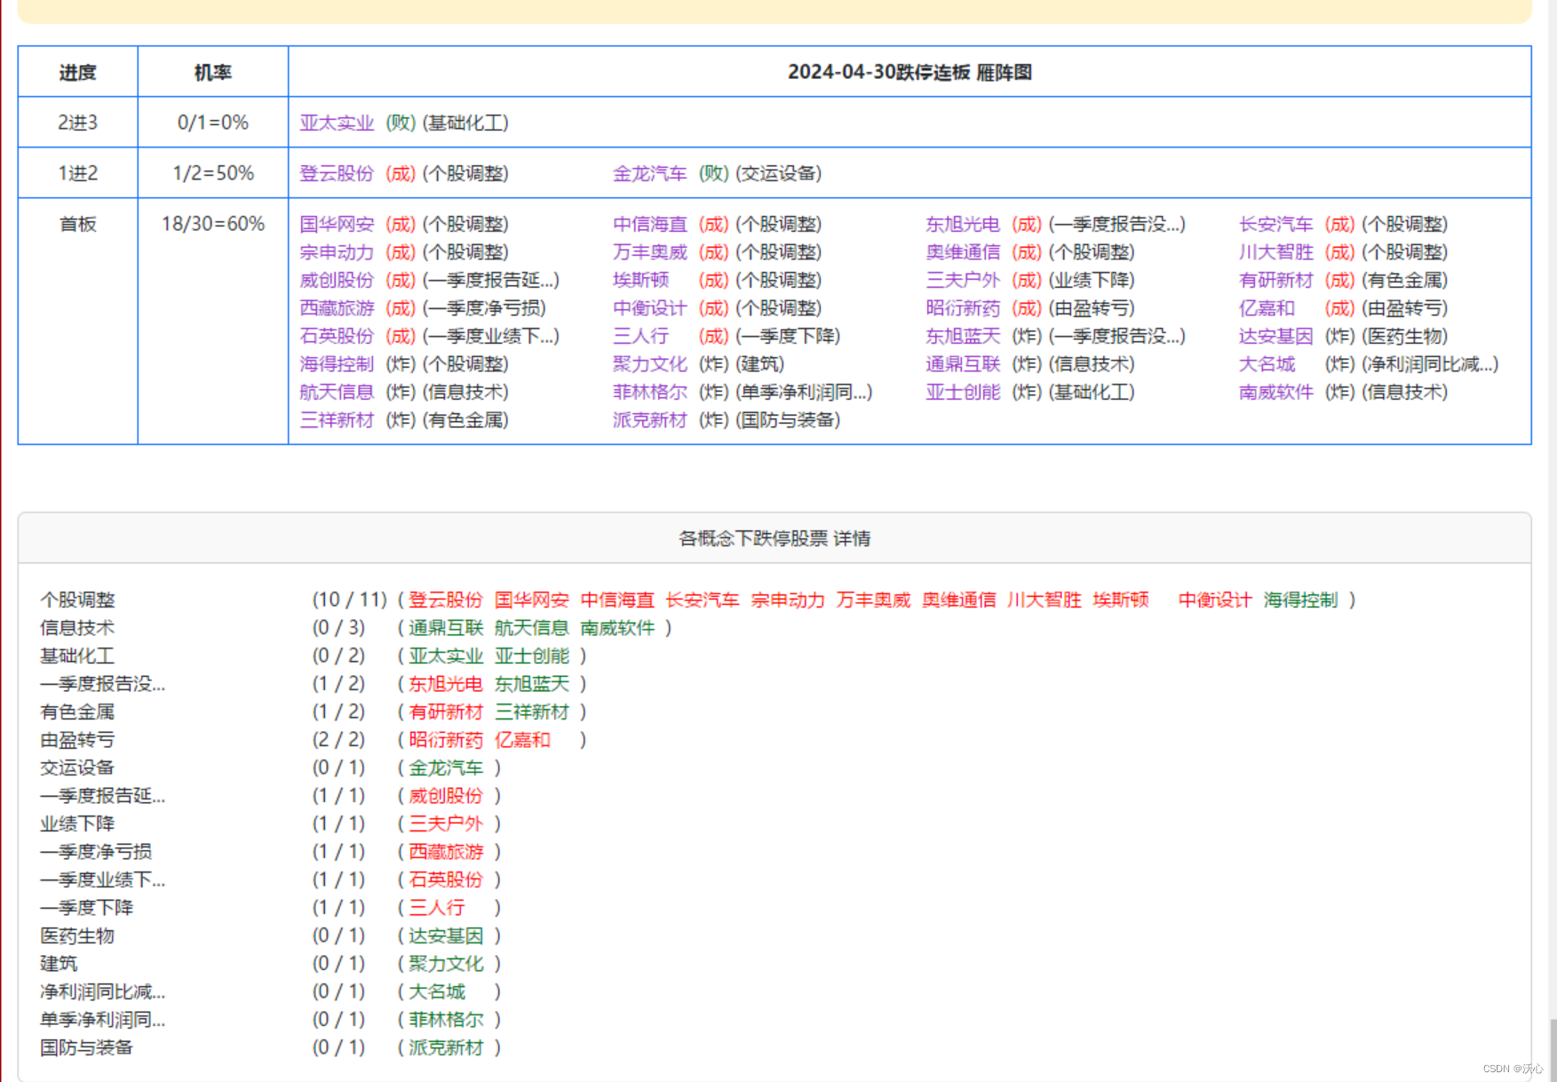The height and width of the screenshot is (1082, 1557).
Task: Select the 1/2=50% probability cell
Action: pos(213,173)
